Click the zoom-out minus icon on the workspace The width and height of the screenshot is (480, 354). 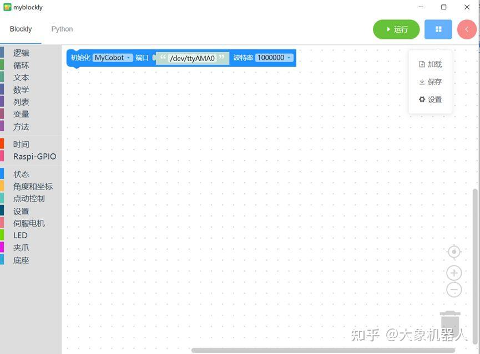coord(453,289)
